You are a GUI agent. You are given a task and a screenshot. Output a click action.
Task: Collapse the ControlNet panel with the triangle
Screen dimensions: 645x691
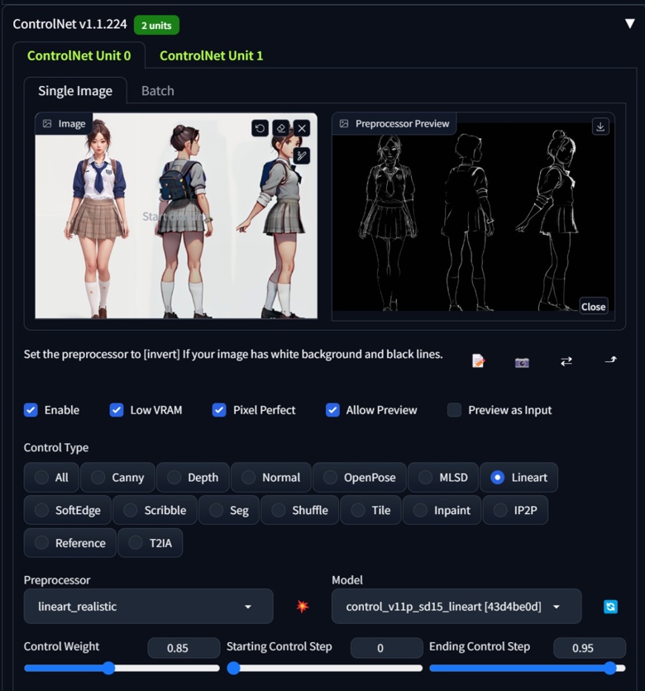[x=630, y=23]
